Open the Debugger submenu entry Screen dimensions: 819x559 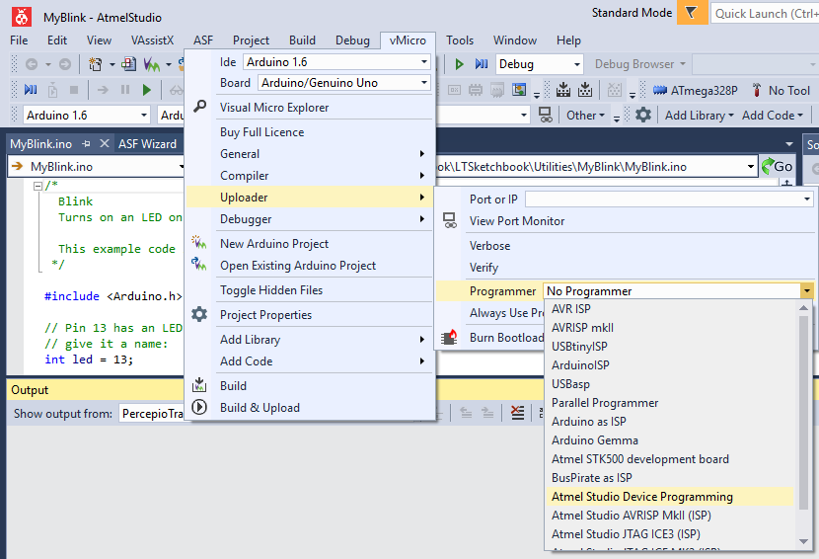point(310,219)
